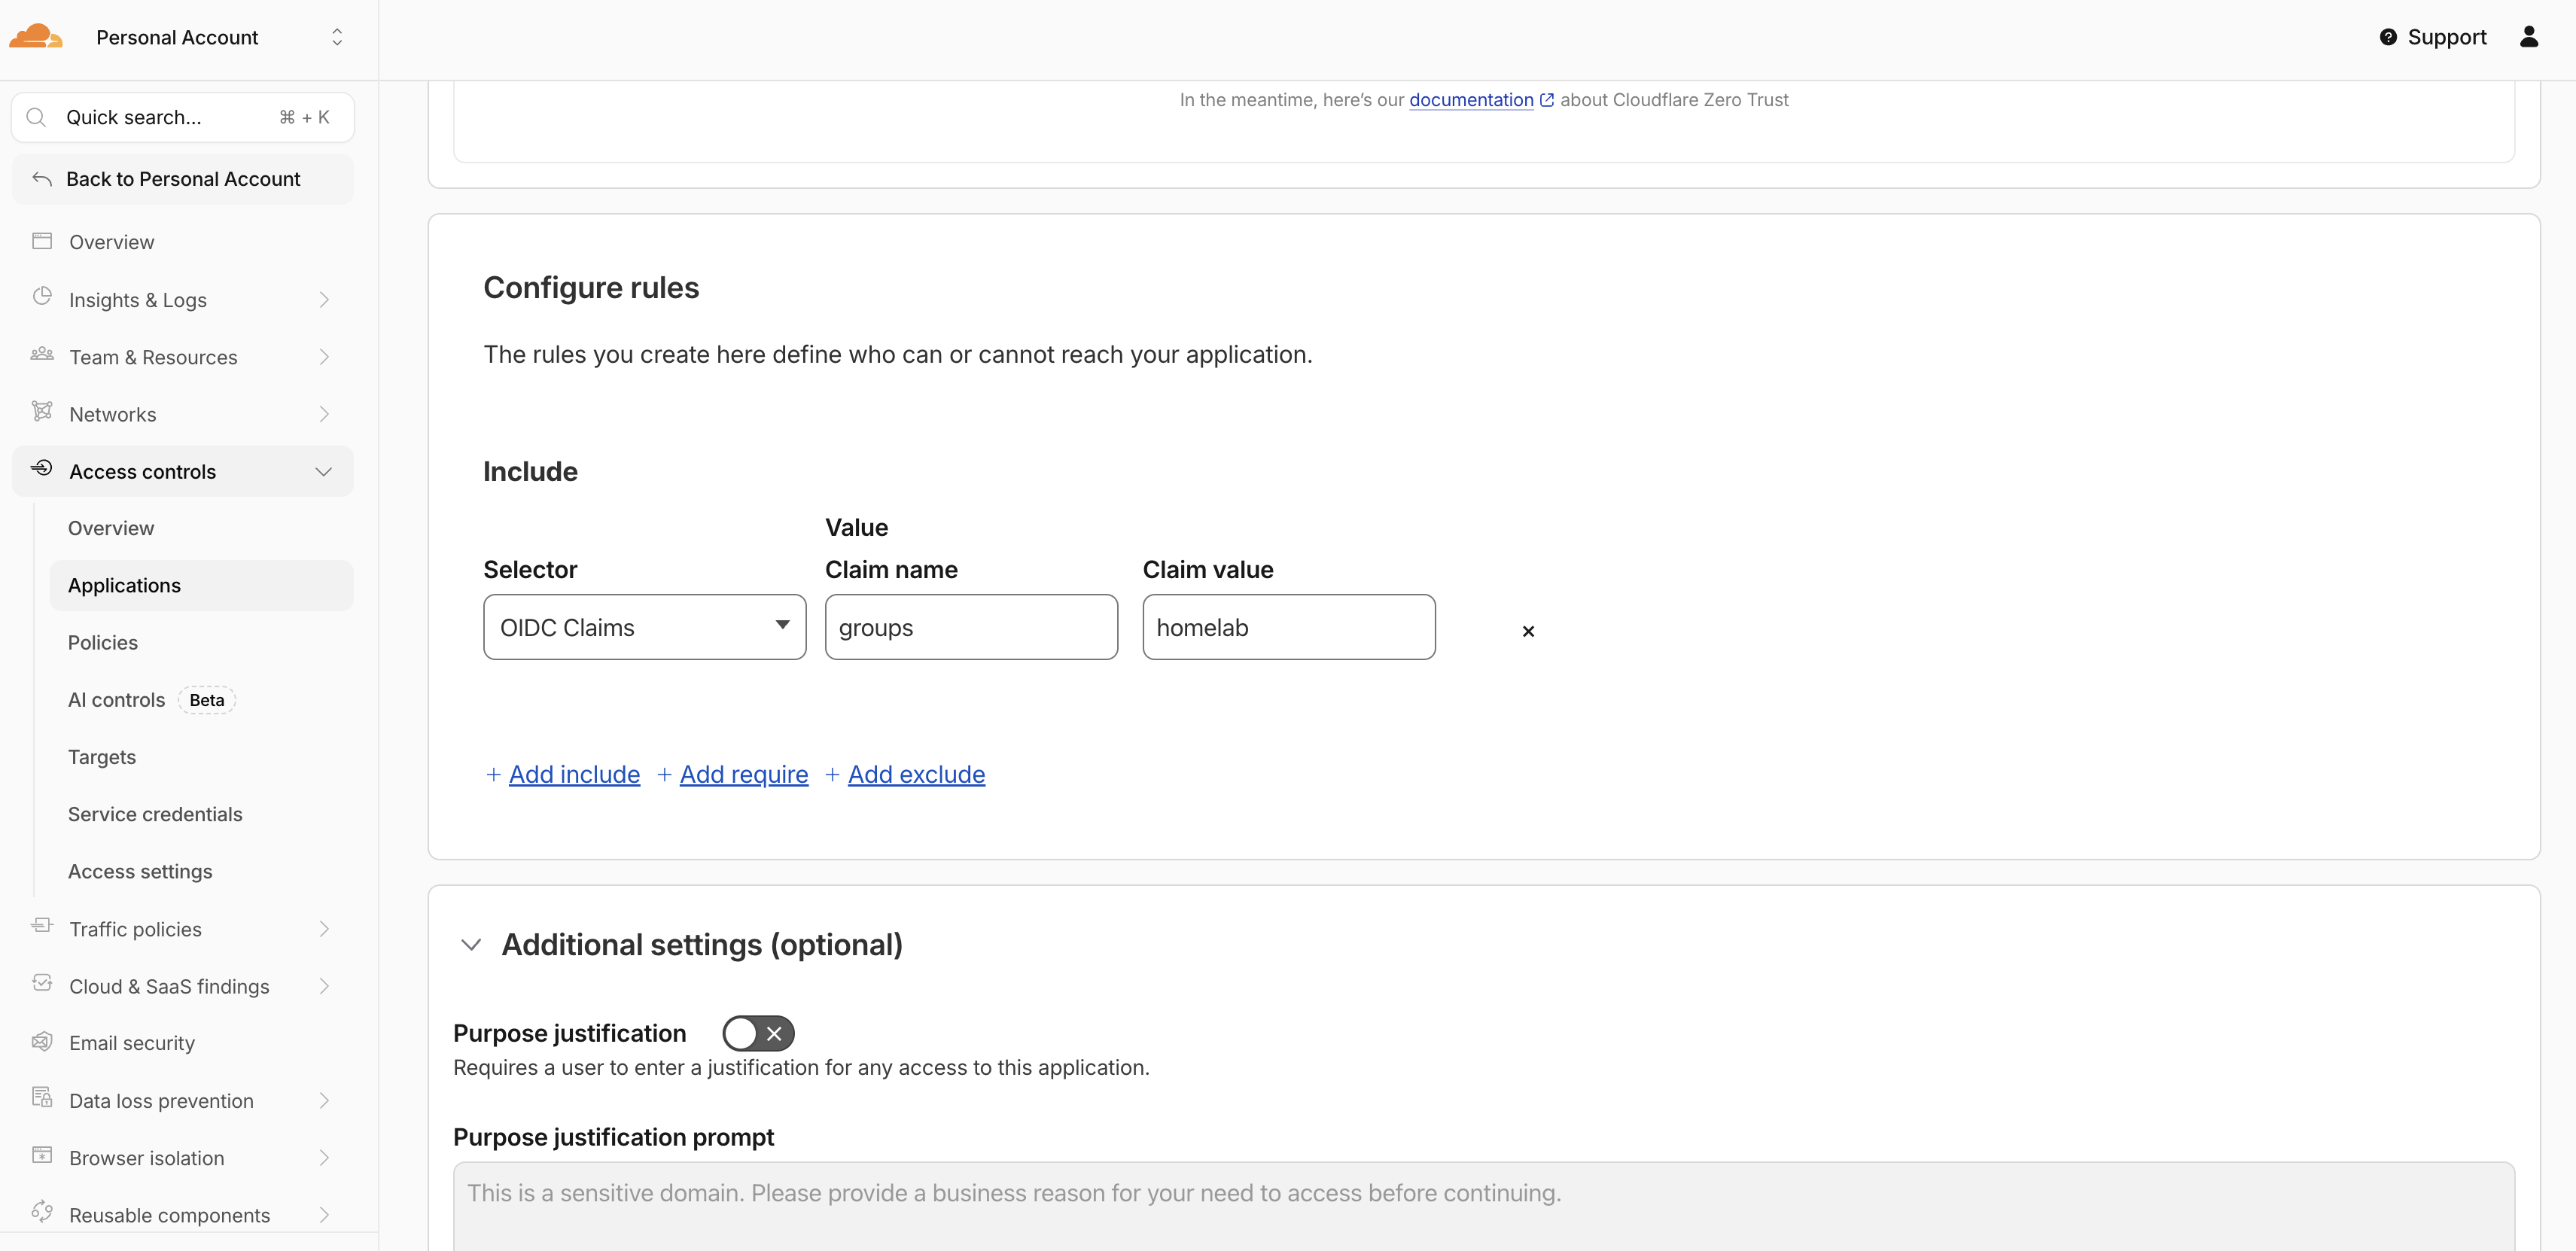Click the Claim value homelab field
This screenshot has width=2576, height=1251.
click(1289, 627)
